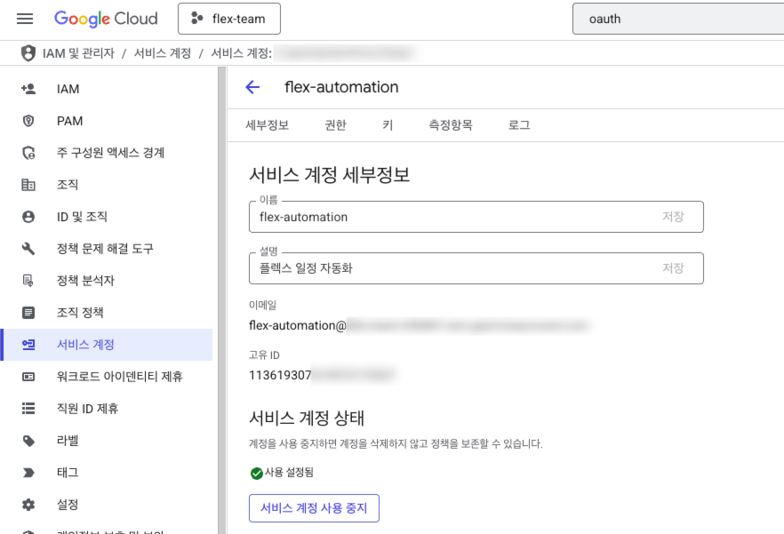784x534 pixels.
Task: Open IAM 및 관리자 breadcrumb link
Action: (78, 53)
